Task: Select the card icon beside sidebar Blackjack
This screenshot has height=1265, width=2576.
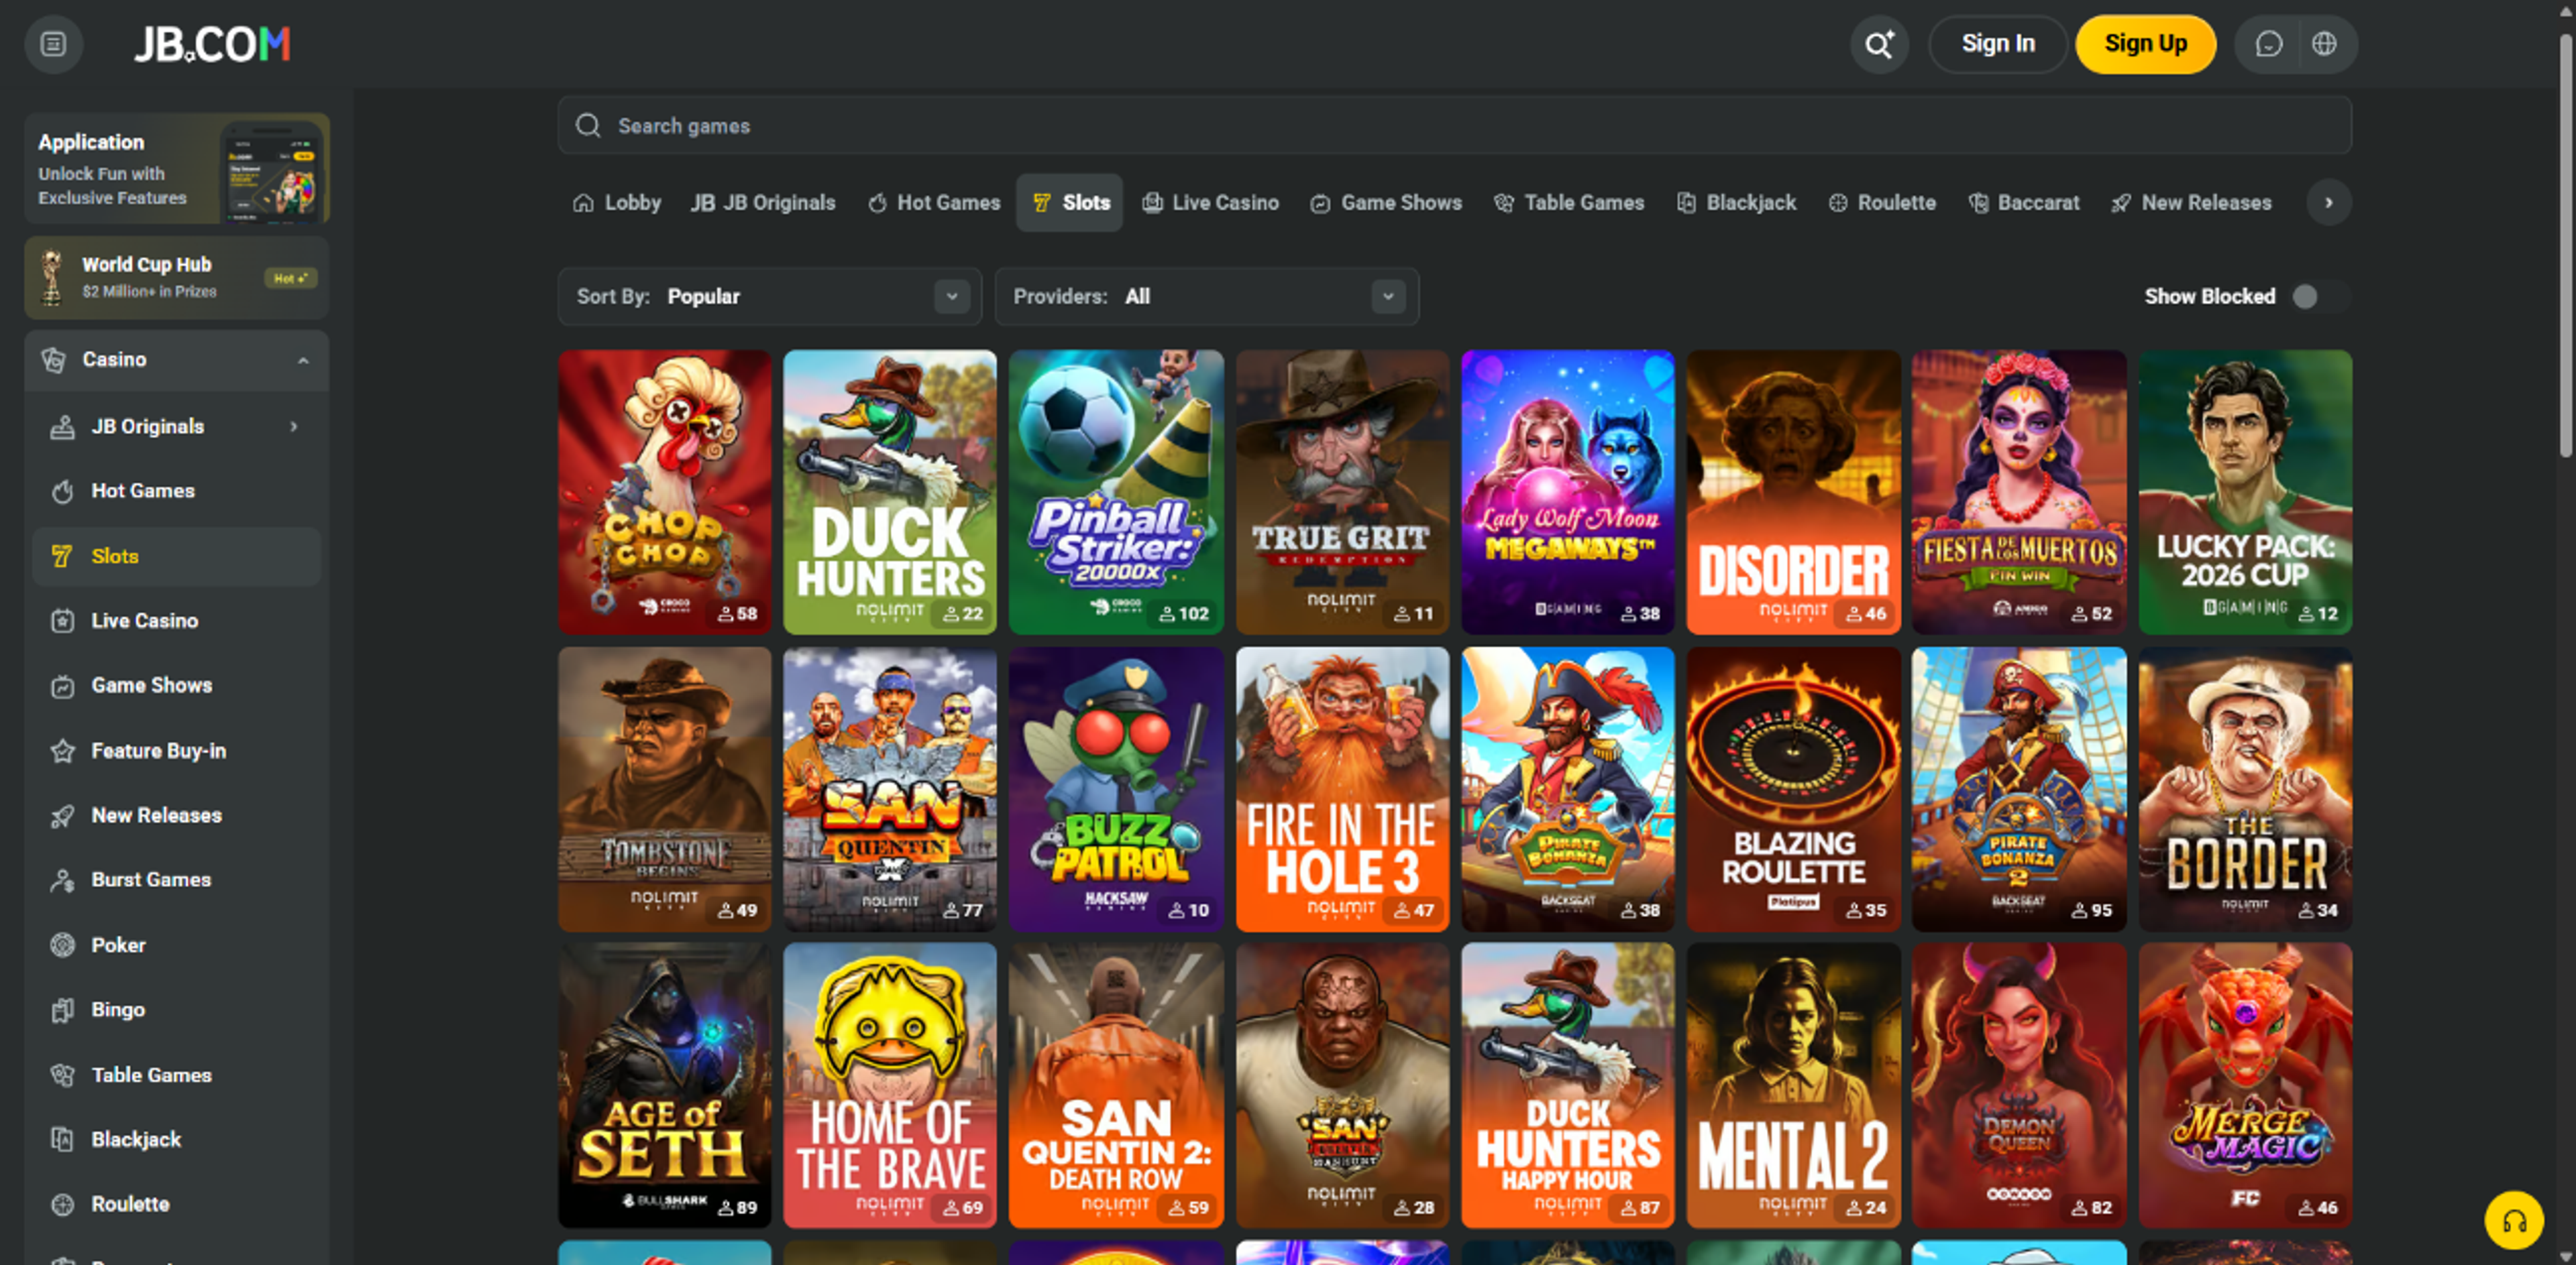Action: (x=62, y=1139)
